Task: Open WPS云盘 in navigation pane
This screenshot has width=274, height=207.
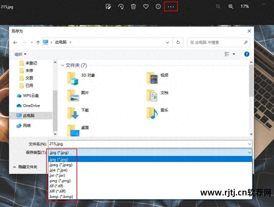Action: [27, 96]
